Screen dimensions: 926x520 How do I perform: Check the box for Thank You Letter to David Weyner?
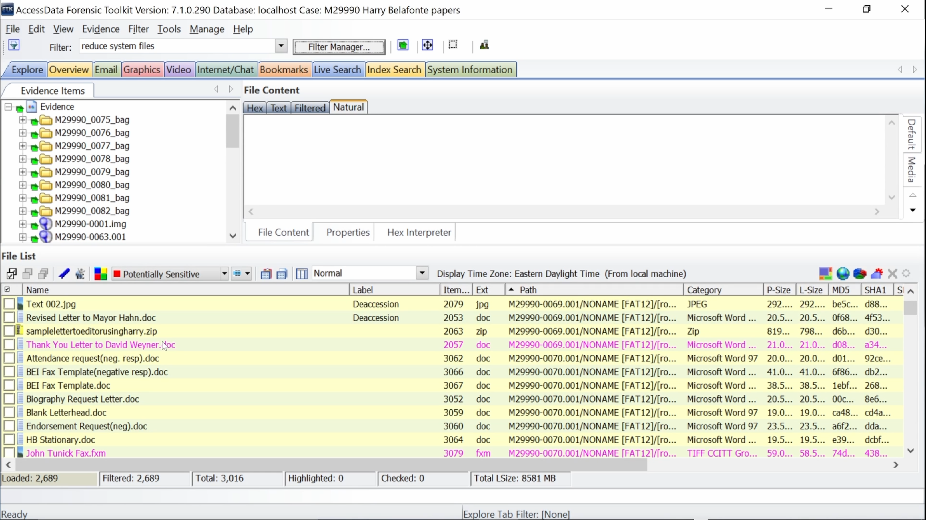(9, 345)
